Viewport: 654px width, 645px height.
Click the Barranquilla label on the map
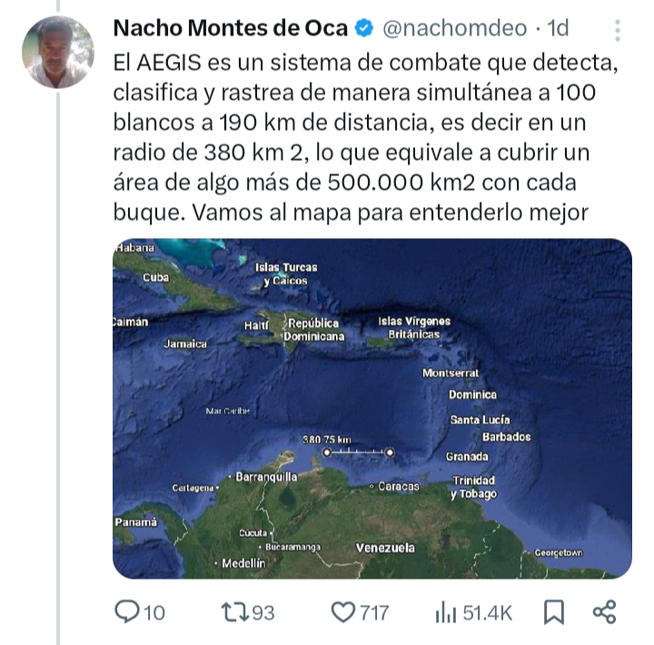tap(266, 477)
